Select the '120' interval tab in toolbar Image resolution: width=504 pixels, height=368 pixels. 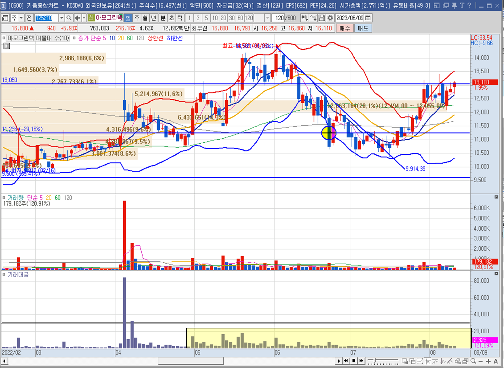[249, 18]
